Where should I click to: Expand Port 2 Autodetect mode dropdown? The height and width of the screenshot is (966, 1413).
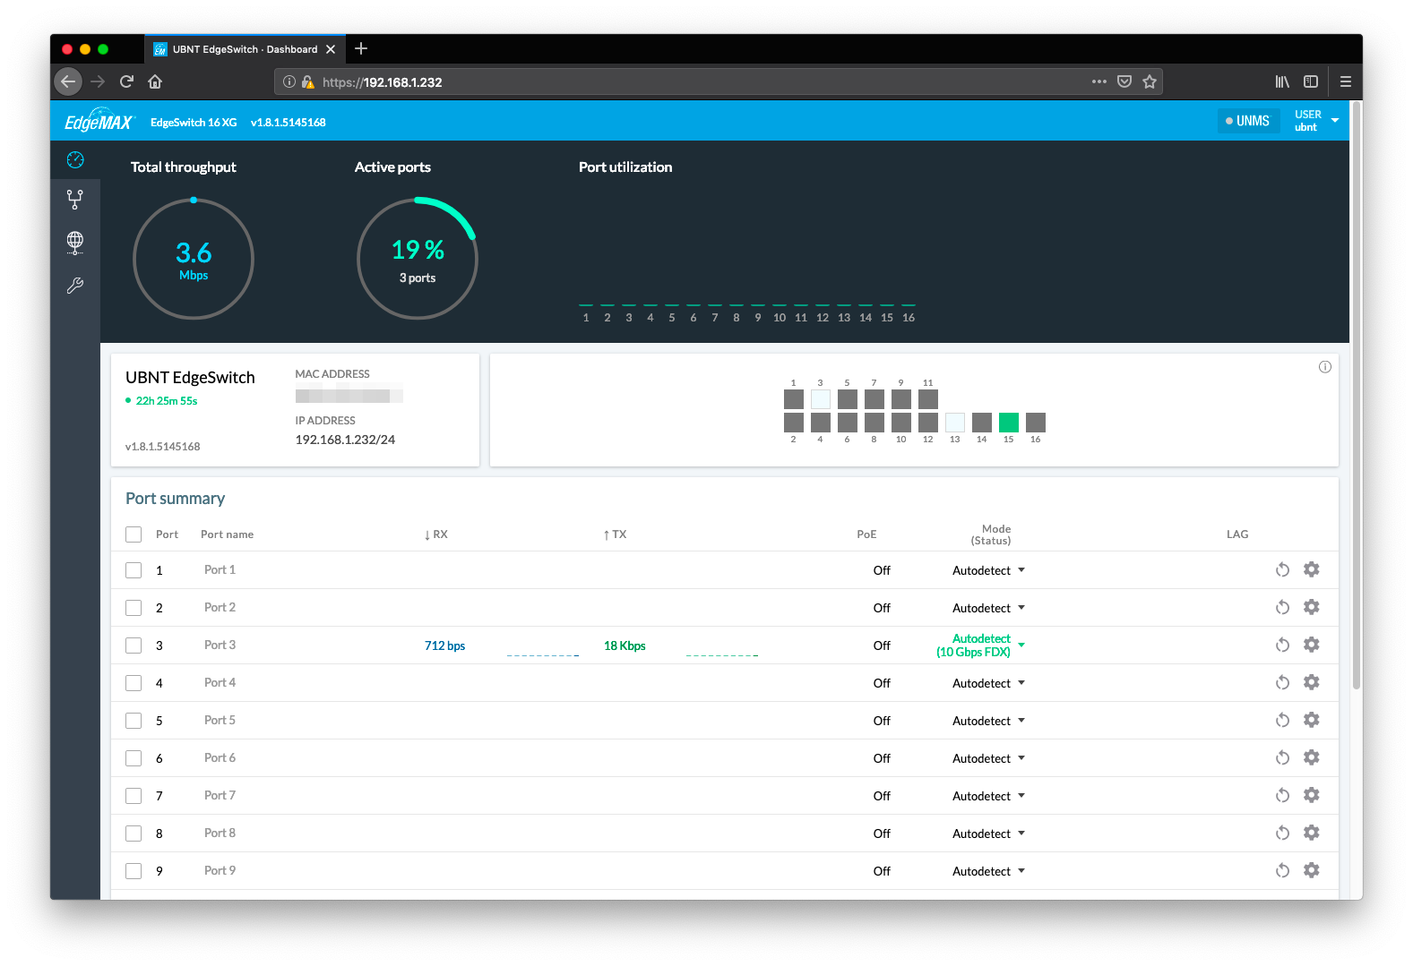tap(988, 608)
